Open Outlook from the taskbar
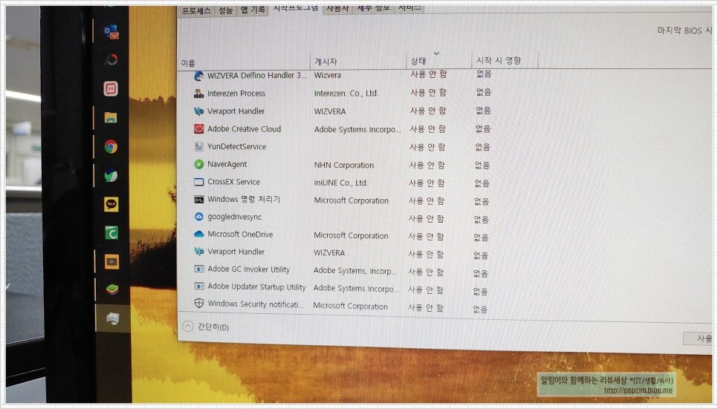This screenshot has width=718, height=409. 111,33
